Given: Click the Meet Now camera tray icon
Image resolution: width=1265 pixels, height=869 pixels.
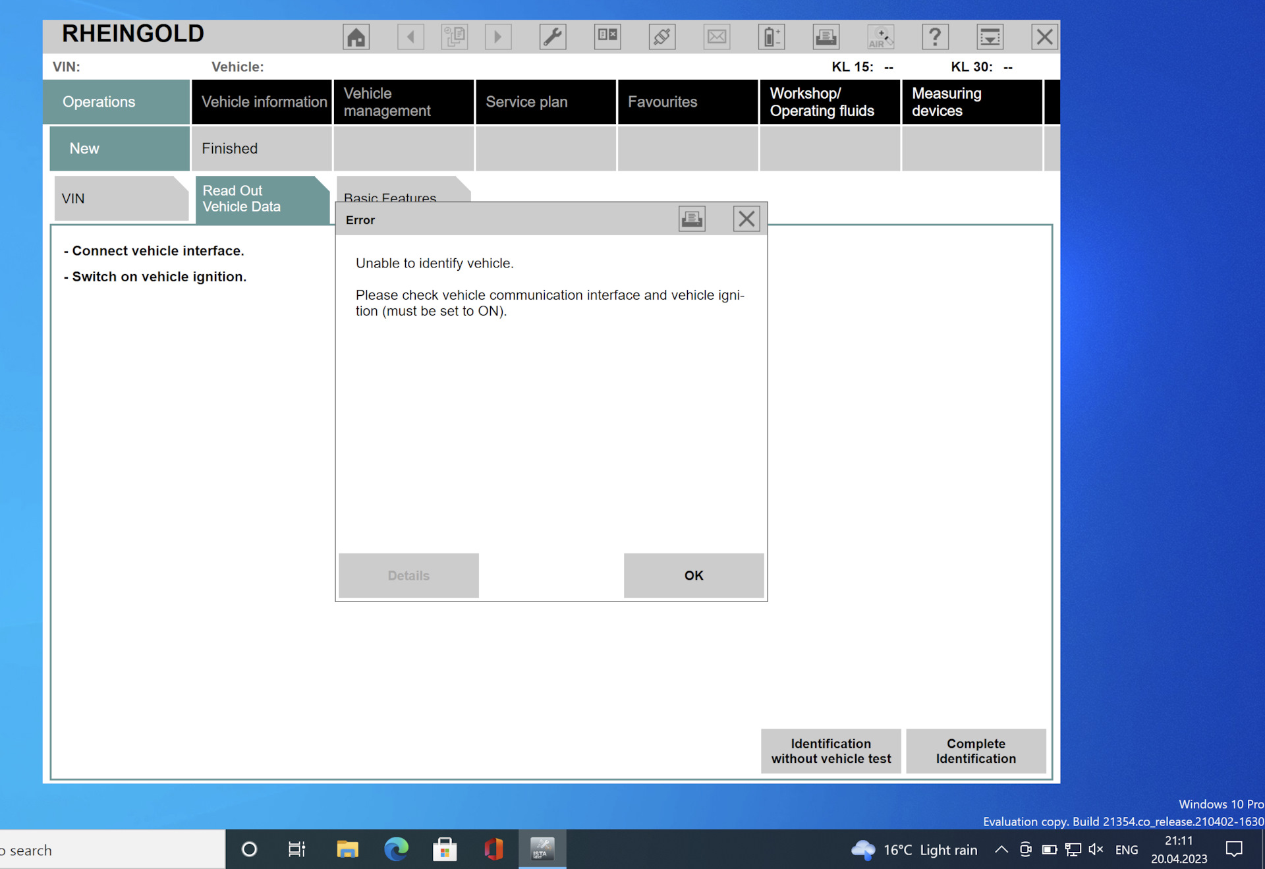Looking at the screenshot, I should pos(1025,850).
